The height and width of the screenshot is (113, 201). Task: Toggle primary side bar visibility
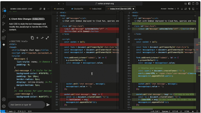tap(189, 4)
